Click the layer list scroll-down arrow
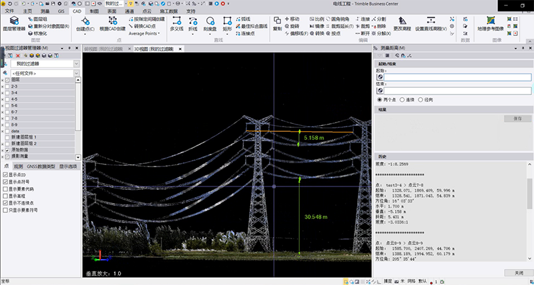The height and width of the screenshot is (285, 534). point(78,157)
